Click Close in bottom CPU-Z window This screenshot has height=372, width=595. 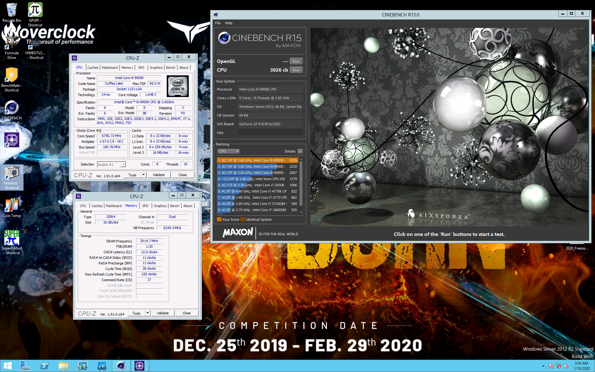187,313
